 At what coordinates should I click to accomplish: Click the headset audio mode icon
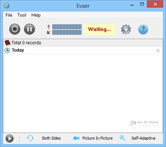click(30, 138)
